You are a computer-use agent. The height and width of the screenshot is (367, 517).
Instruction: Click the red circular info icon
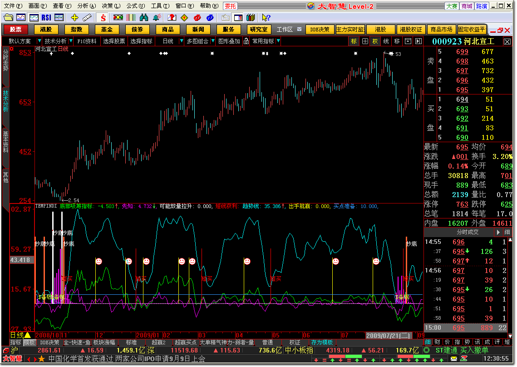[197, 18]
